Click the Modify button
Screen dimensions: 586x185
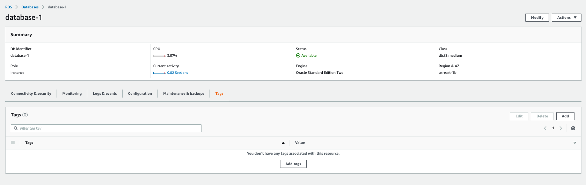pos(537,17)
